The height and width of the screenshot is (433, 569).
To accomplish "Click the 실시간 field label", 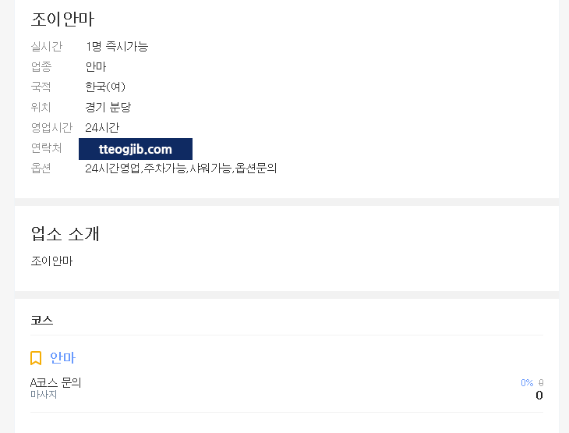I will click(x=46, y=46).
